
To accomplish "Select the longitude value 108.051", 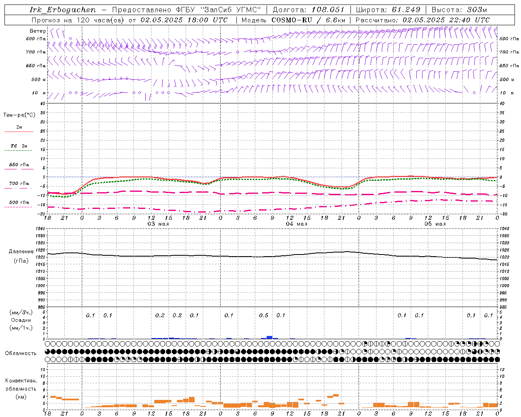I will tap(328, 10).
